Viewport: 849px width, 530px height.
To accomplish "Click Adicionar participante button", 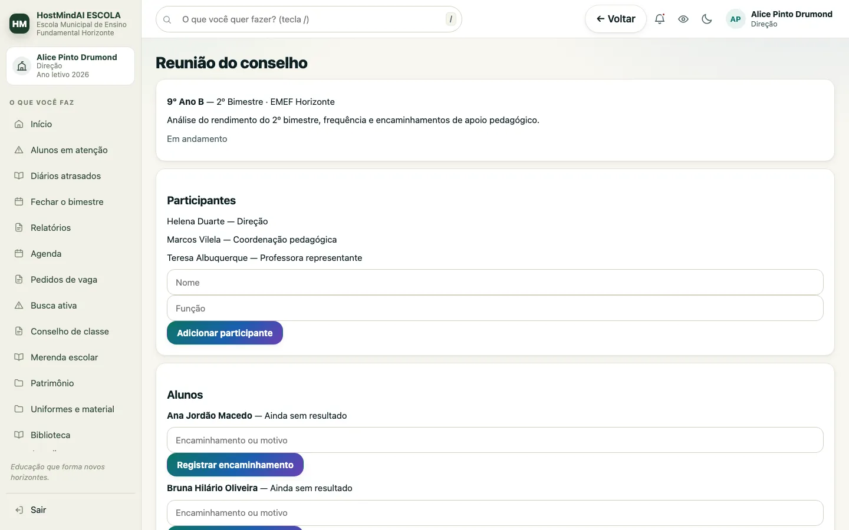I will [225, 333].
